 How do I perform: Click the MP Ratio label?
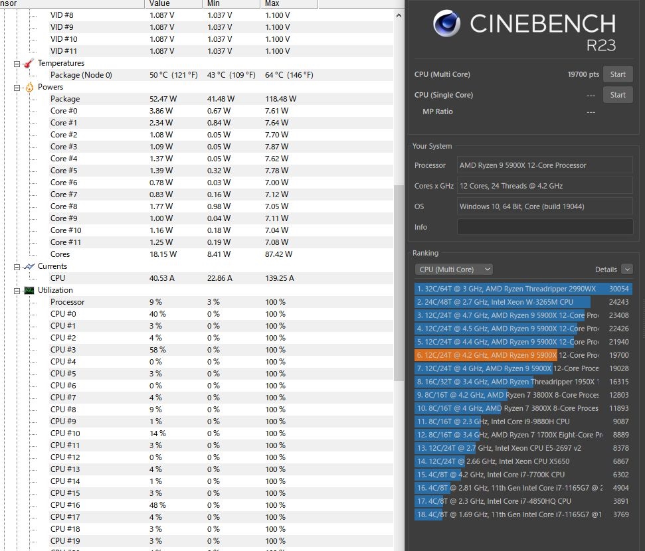click(437, 112)
